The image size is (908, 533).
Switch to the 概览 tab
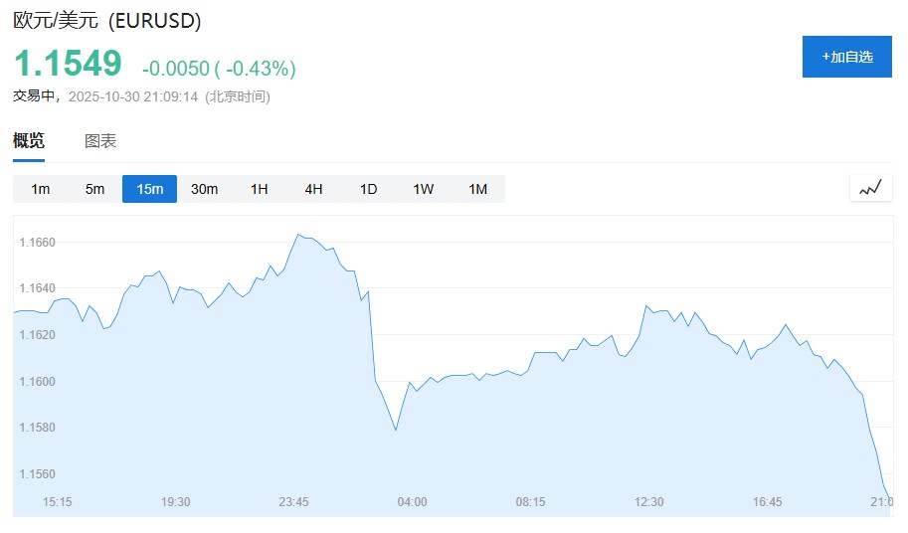29,141
